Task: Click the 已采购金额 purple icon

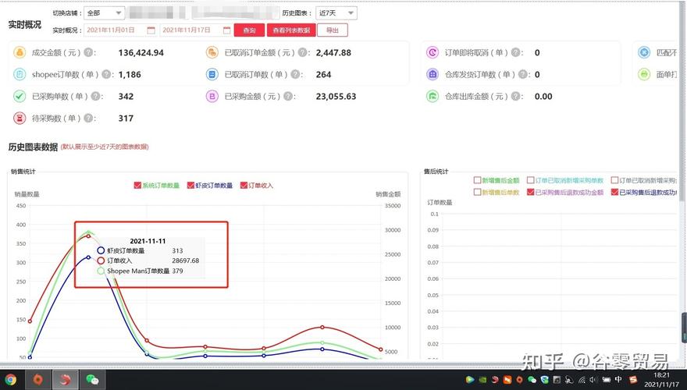Action: (212, 96)
